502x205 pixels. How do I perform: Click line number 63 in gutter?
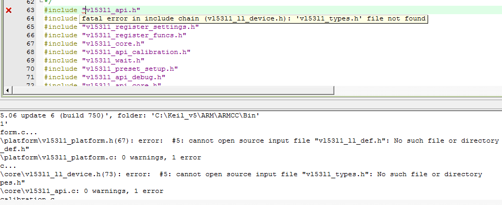(x=30, y=10)
